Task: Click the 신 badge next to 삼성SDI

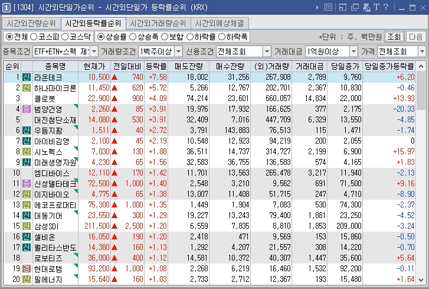Action: coord(27,226)
